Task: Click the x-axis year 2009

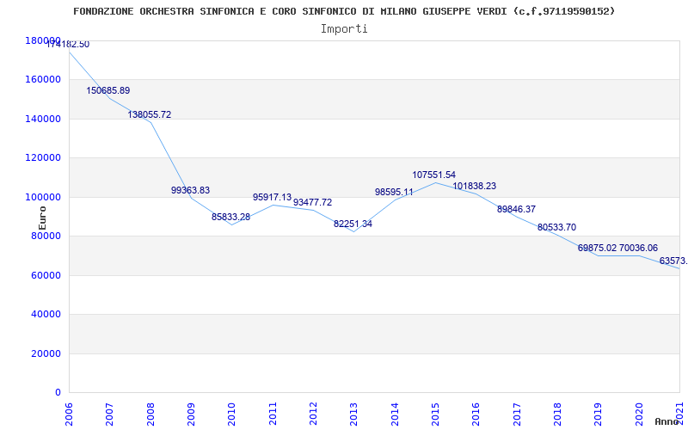Action: [x=191, y=414]
